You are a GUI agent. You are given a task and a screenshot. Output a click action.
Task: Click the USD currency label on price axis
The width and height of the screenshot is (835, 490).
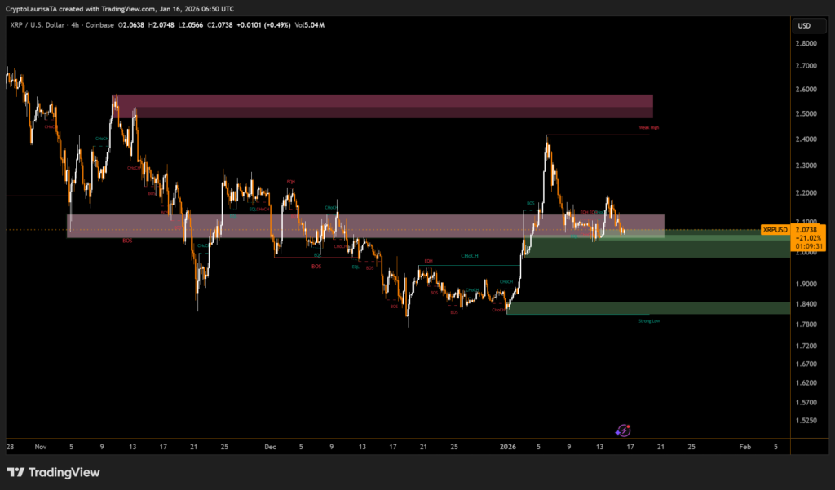pyautogui.click(x=804, y=26)
